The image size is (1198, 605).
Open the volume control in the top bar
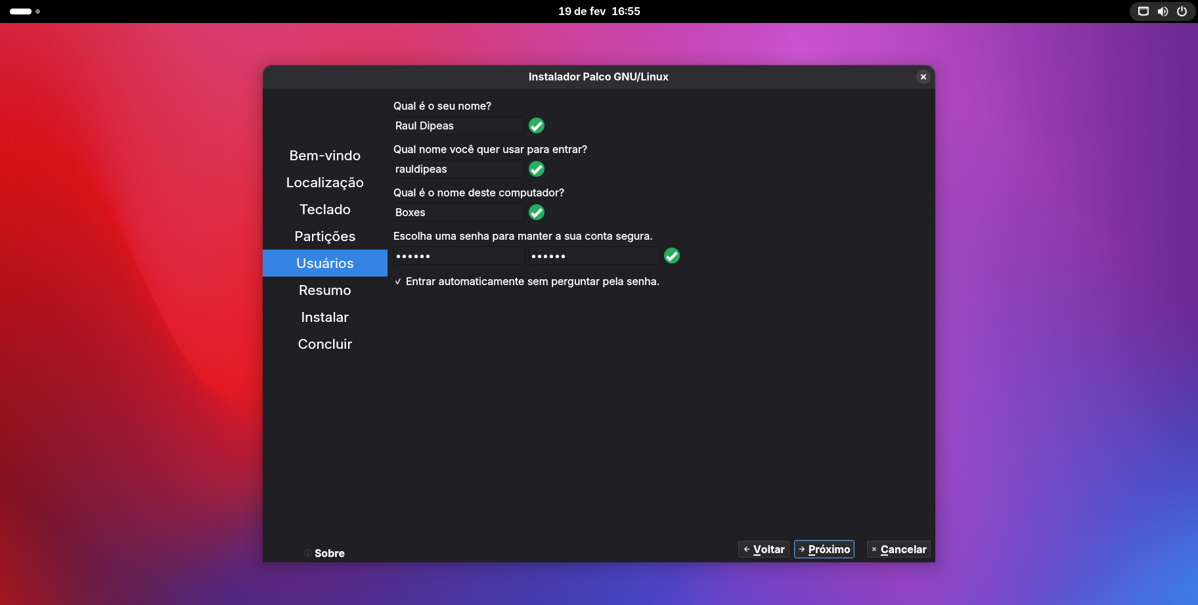pos(1163,11)
